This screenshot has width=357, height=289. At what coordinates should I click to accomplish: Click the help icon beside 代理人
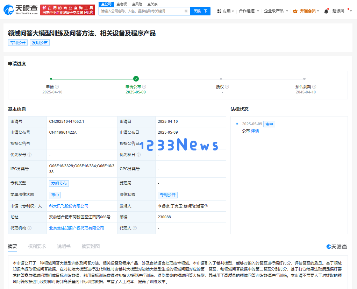[135, 228]
